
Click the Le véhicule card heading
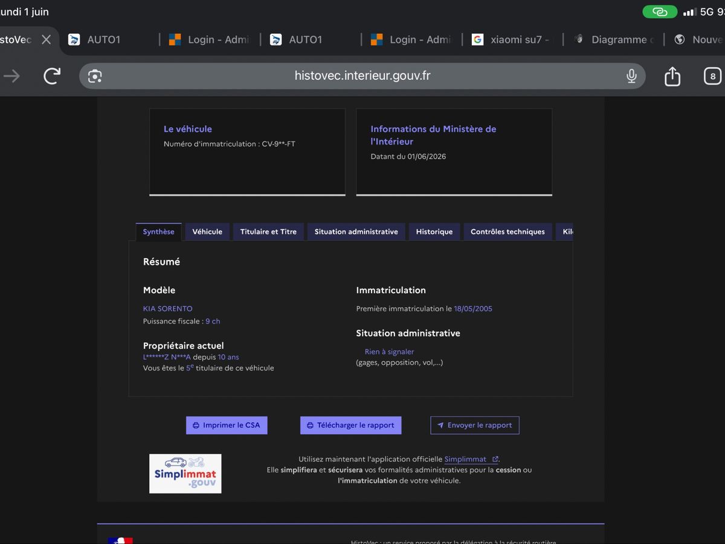(188, 129)
